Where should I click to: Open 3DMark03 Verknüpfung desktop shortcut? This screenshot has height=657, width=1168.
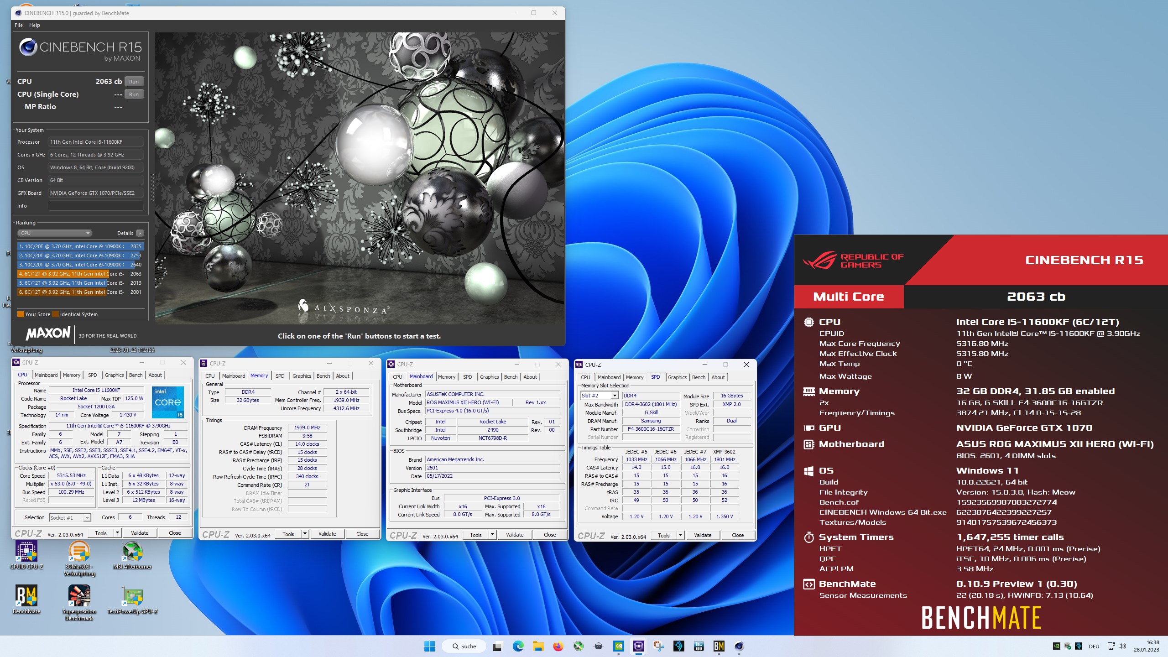[79, 558]
